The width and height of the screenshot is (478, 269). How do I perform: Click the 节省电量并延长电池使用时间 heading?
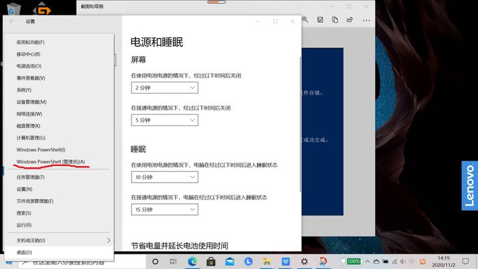179,246
